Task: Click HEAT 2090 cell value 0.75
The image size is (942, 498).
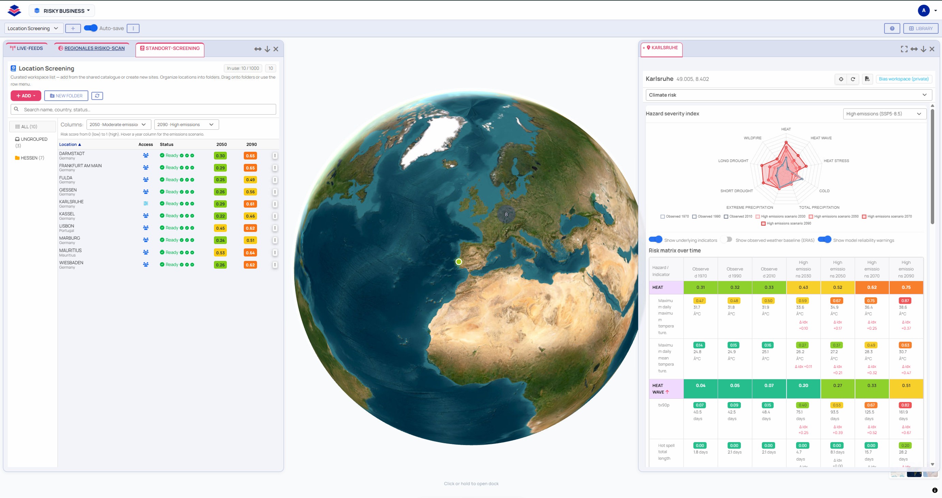Action: click(x=906, y=287)
